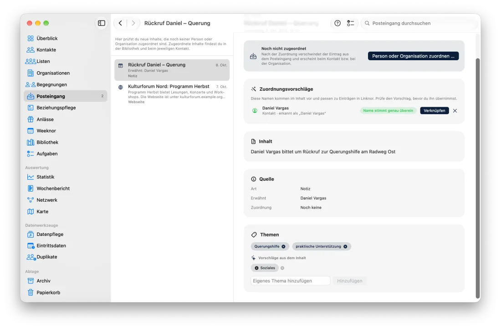This screenshot has width=501, height=329.
Task: Dismiss the Soziales suggestion
Action: point(282,268)
